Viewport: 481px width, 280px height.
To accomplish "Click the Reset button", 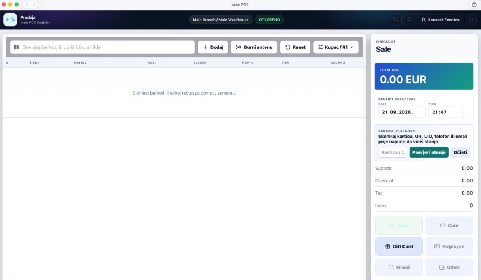I will (x=295, y=47).
